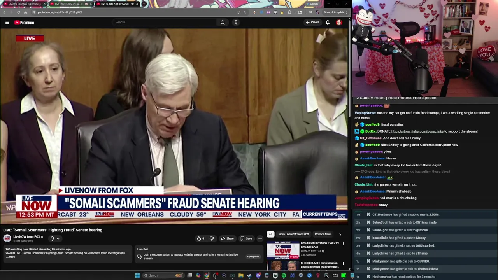Open the YouTube account avatar menu
The image size is (498, 280).
(x=339, y=22)
